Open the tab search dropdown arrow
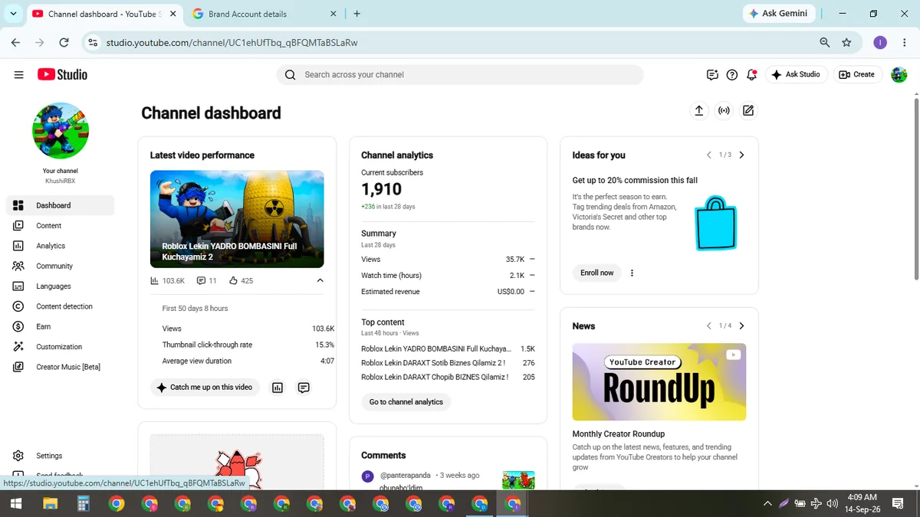The height and width of the screenshot is (517, 920). click(13, 14)
